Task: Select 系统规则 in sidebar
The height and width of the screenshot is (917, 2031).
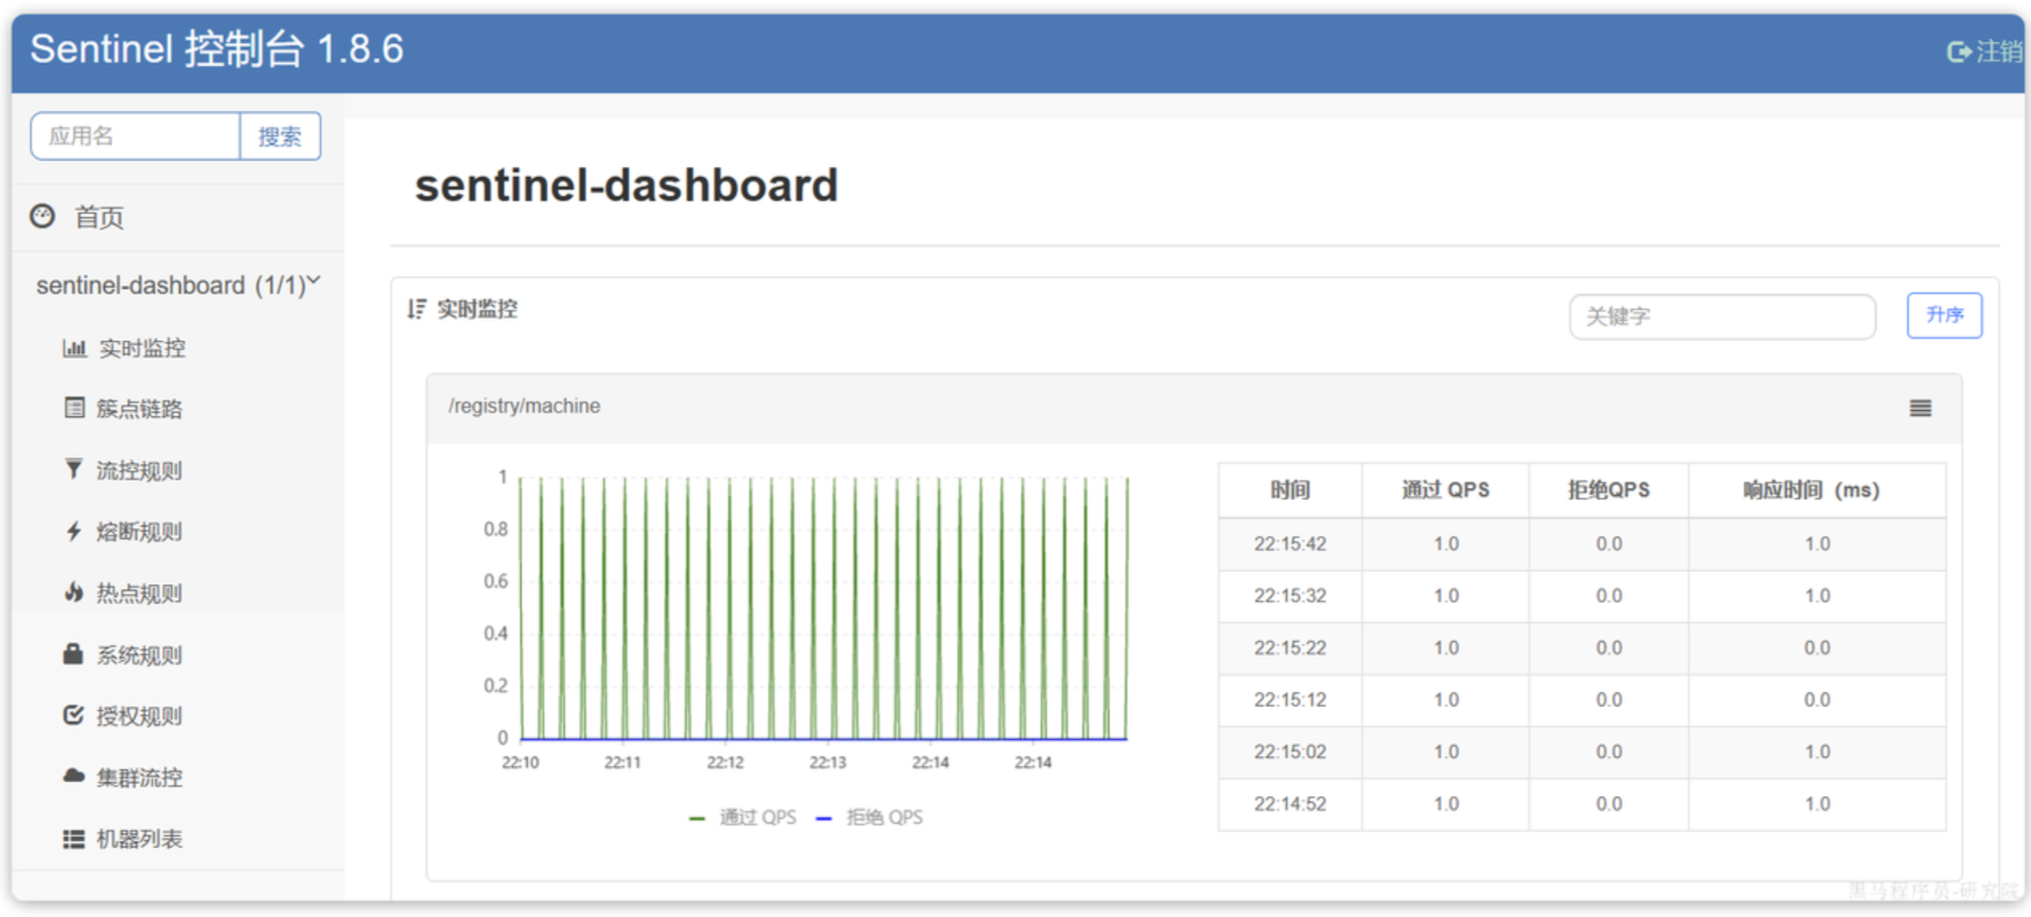Action: [139, 655]
